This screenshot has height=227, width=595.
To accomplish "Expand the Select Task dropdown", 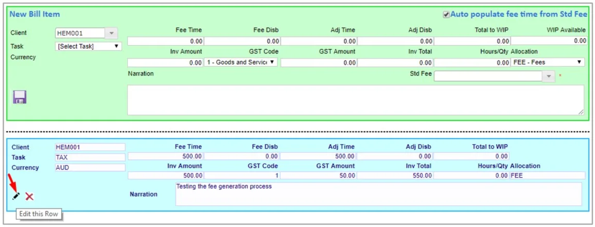I will 88,46.
